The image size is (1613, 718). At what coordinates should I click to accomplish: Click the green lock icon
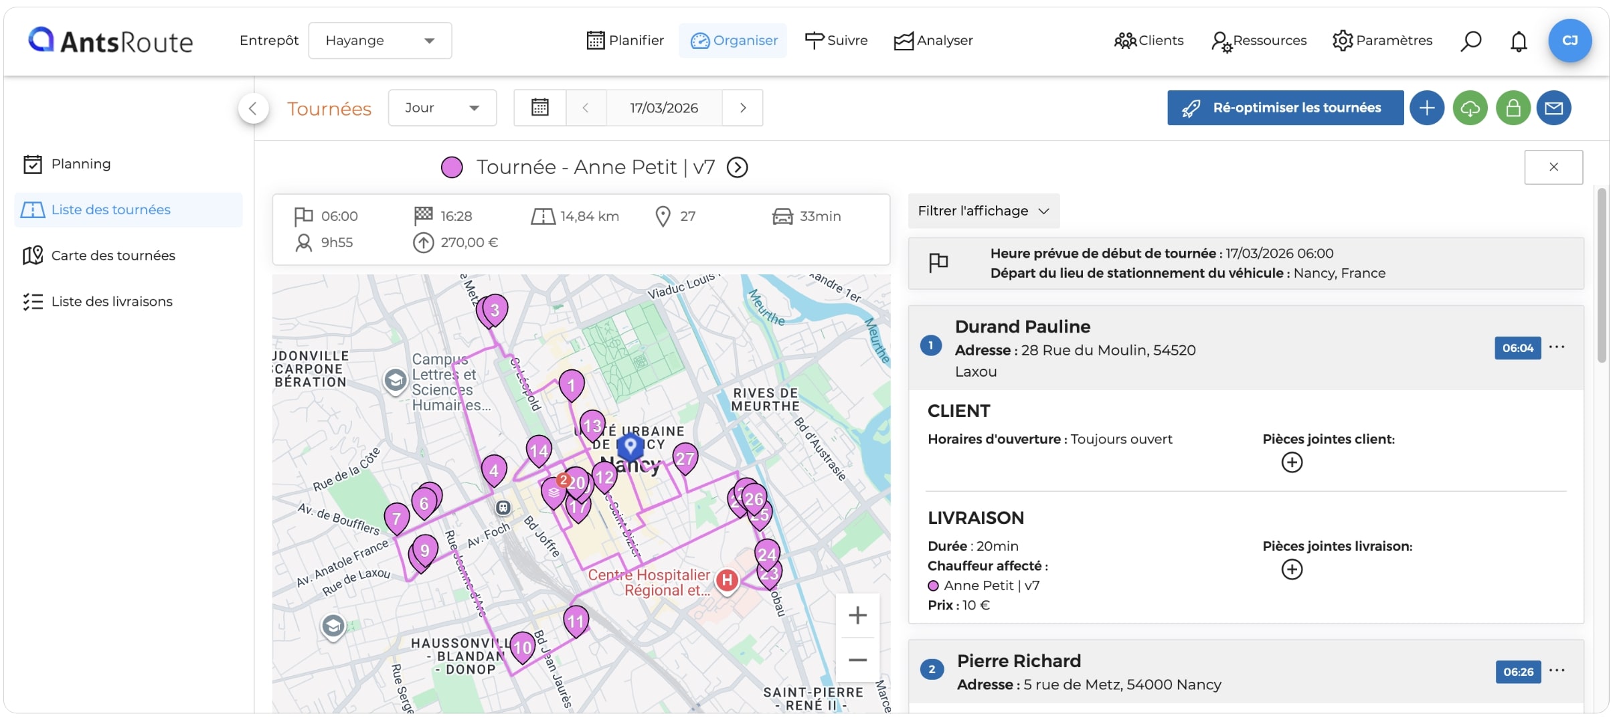(x=1513, y=108)
